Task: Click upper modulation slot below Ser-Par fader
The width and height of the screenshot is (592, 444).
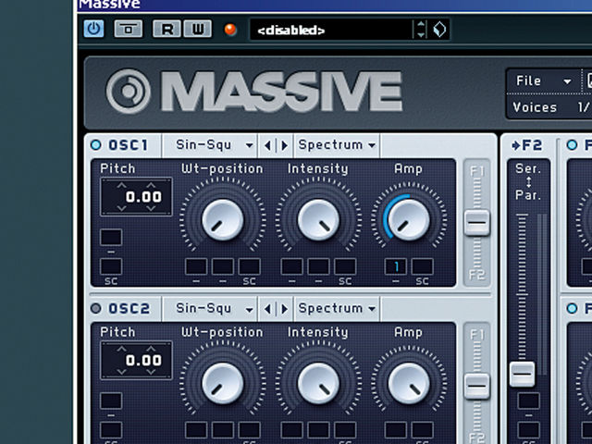Action: pos(528,401)
